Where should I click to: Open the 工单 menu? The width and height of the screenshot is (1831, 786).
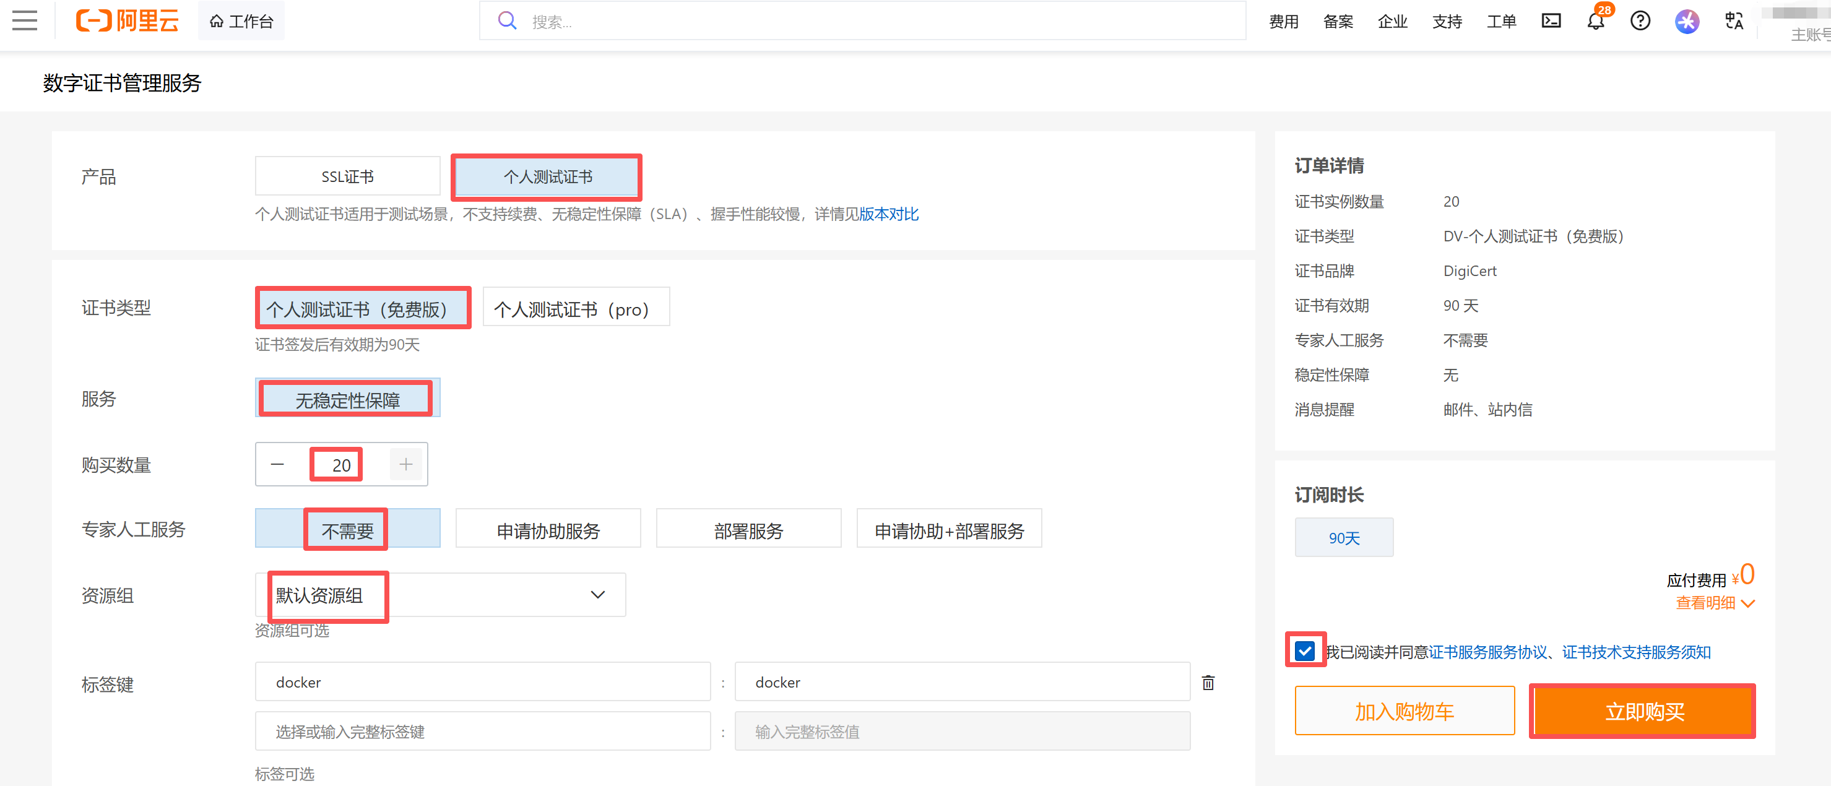(1501, 21)
